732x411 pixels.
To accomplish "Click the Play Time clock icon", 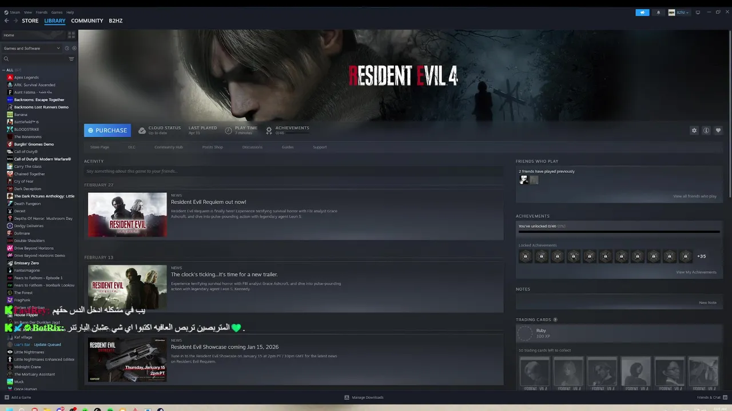I will [x=229, y=131].
